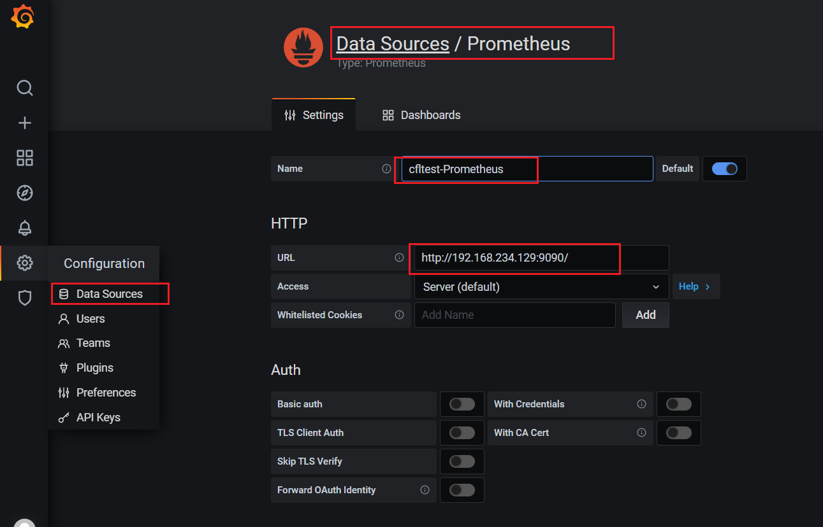Open the Search magnifier icon in sidebar
Screen dimensions: 823x527
(x=24, y=88)
